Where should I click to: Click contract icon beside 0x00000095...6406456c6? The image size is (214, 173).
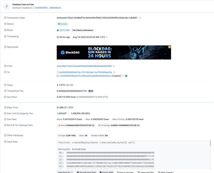(33, 8)
